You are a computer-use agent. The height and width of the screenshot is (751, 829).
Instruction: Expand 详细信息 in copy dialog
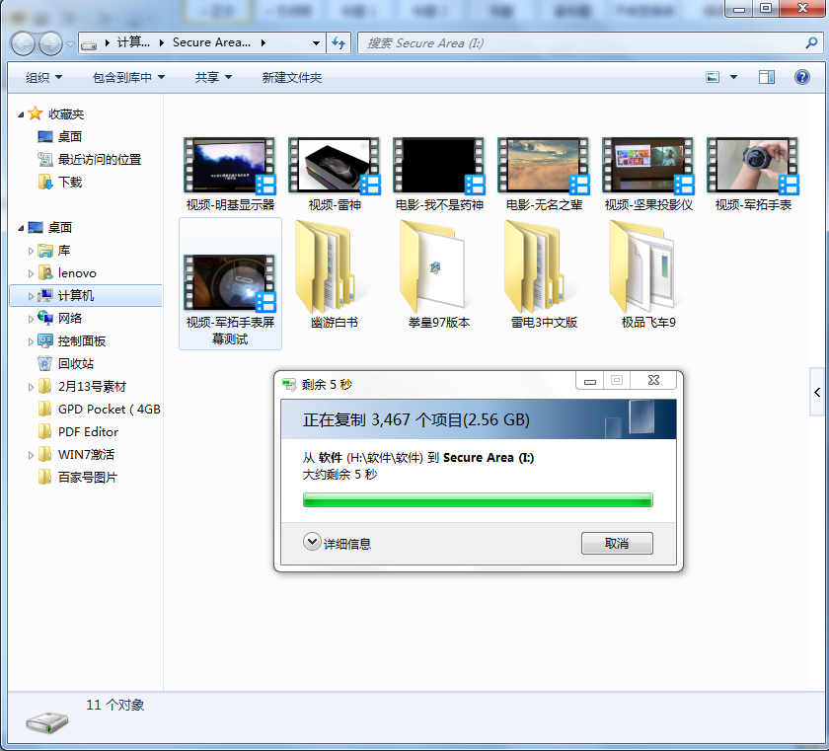coord(338,543)
